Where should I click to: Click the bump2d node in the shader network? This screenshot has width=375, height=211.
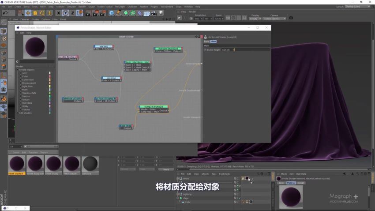tap(154, 109)
